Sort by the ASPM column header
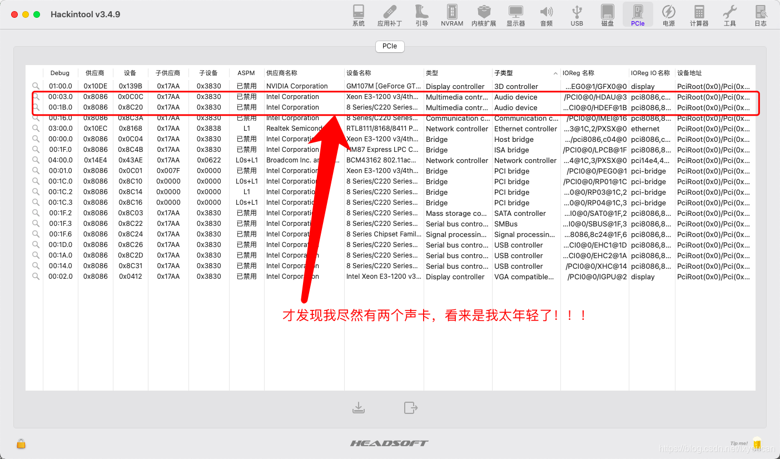Viewport: 780px width, 459px height. tap(246, 73)
